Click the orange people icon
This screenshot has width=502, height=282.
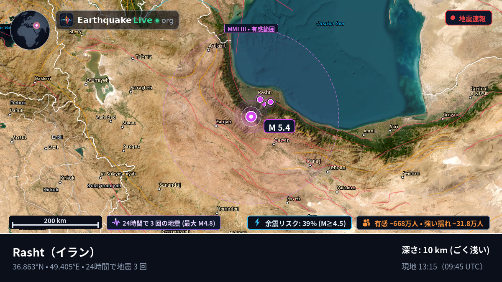point(366,223)
